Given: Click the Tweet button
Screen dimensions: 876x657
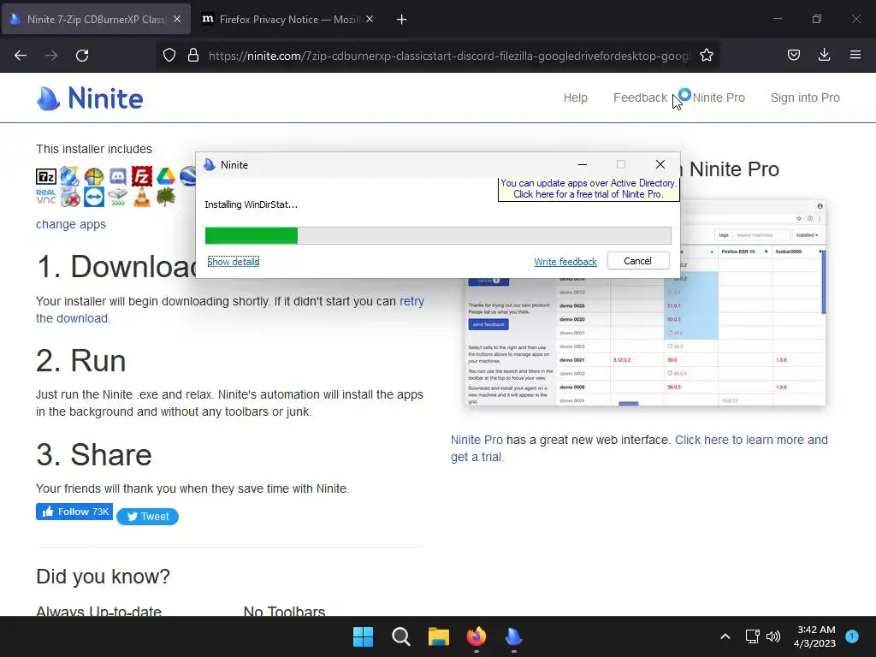Looking at the screenshot, I should [x=147, y=516].
